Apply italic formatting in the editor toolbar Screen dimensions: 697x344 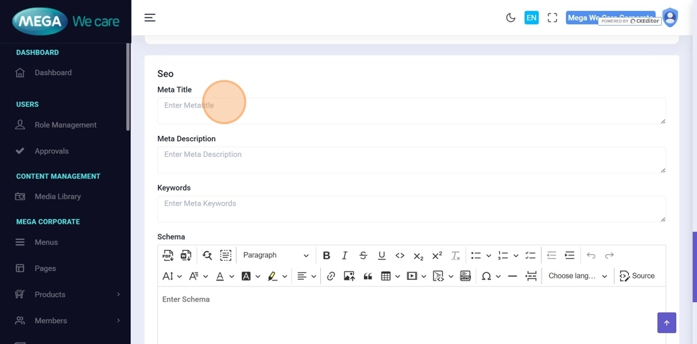pos(344,255)
